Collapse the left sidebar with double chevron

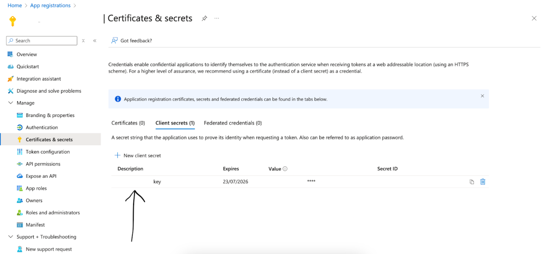coord(95,40)
